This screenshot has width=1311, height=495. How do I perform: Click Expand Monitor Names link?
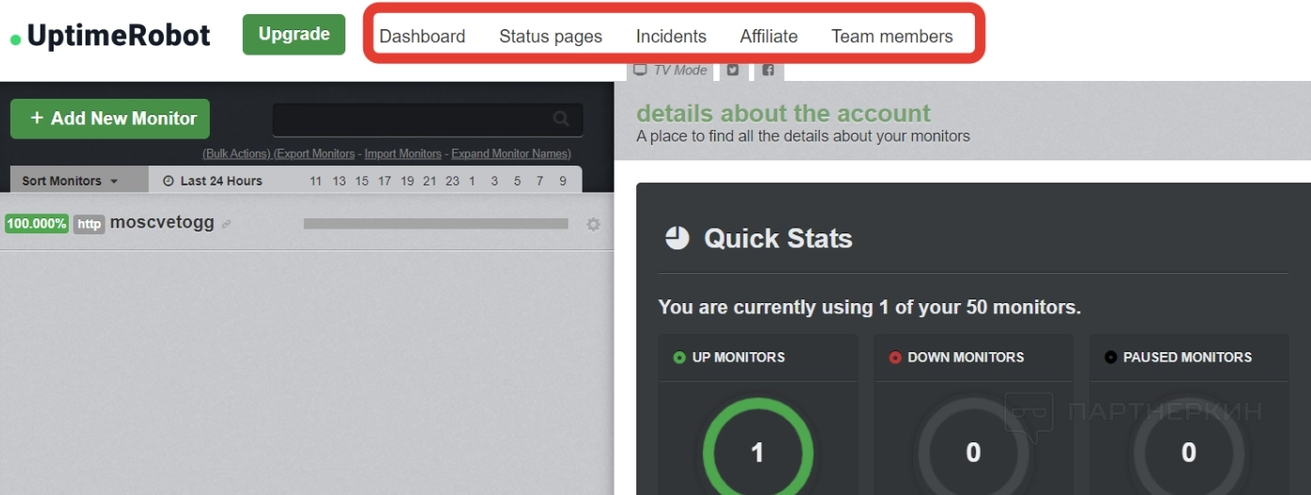click(511, 153)
